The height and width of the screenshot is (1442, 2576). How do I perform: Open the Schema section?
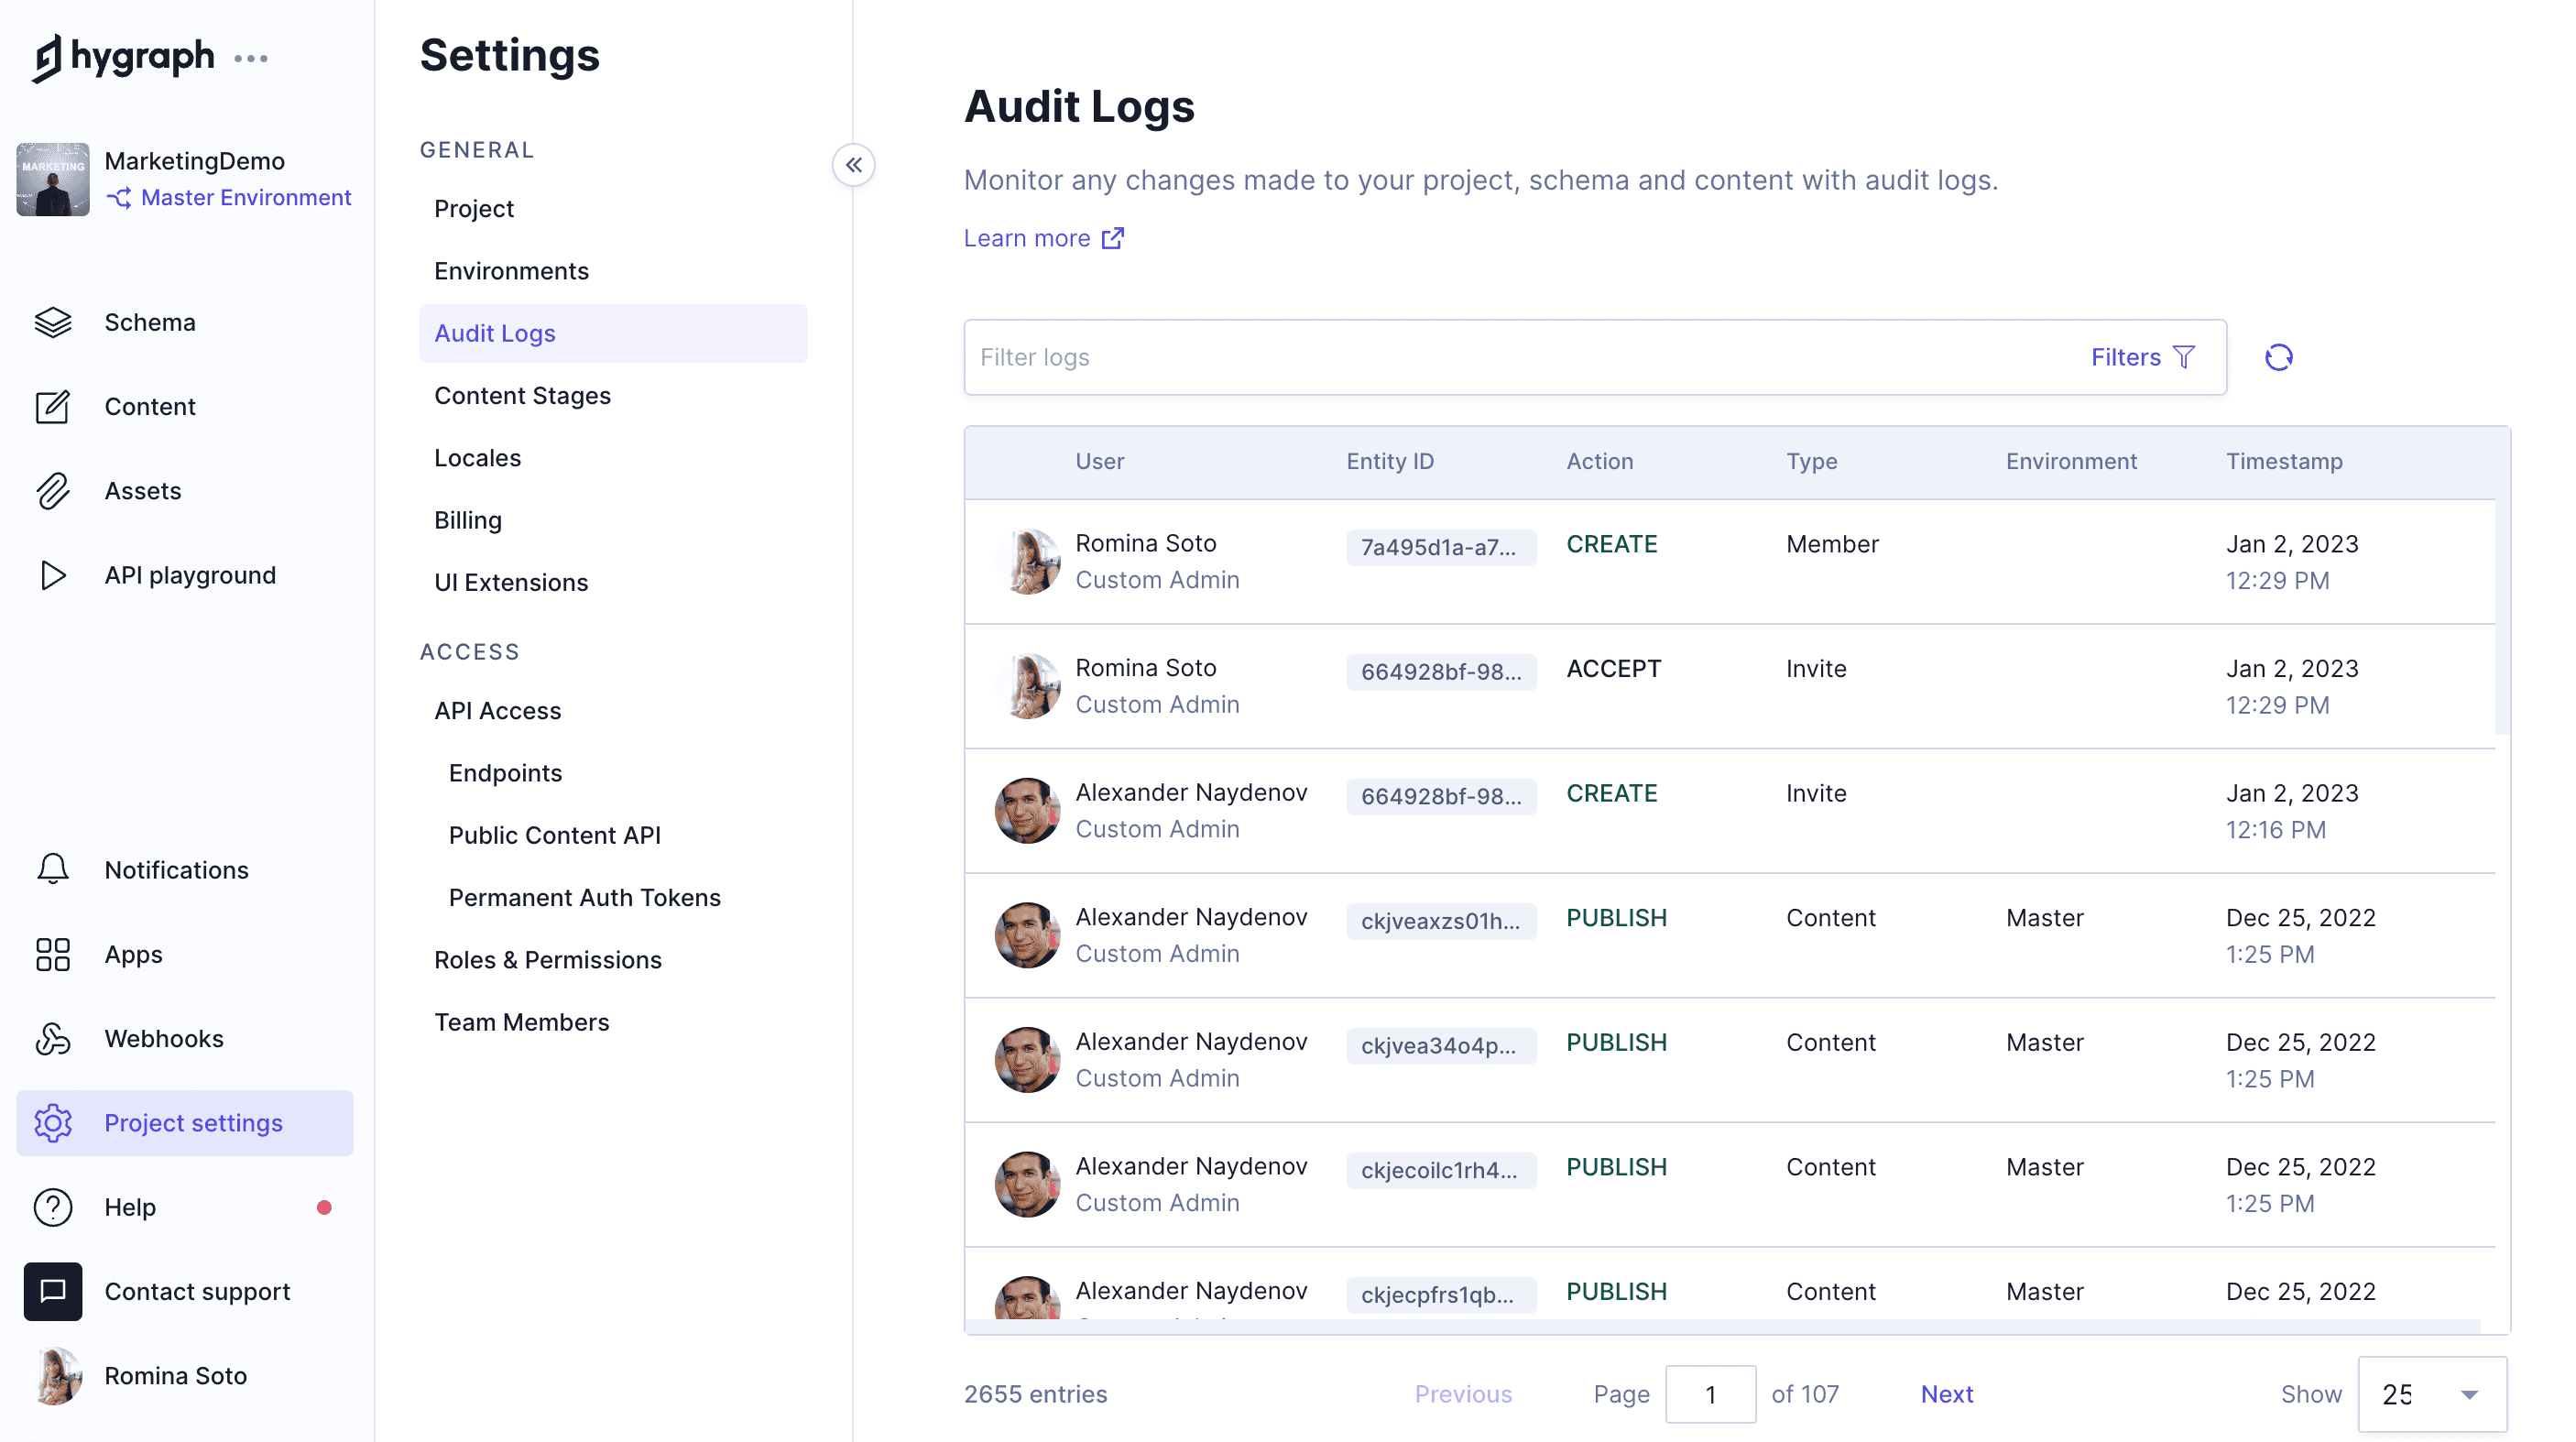149,322
